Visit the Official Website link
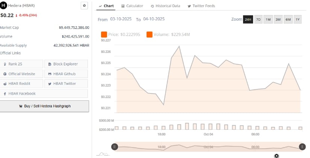The image size is (310, 158). click(x=21, y=74)
